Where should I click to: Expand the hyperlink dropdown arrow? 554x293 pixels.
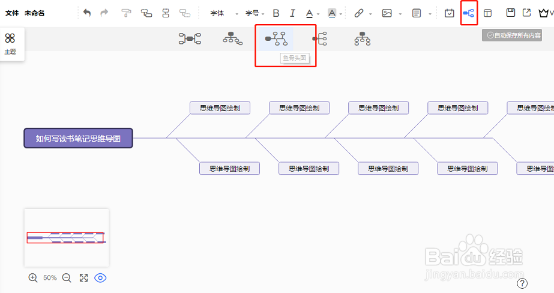(370, 14)
